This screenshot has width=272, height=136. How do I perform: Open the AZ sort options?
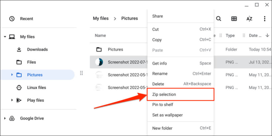249,19
